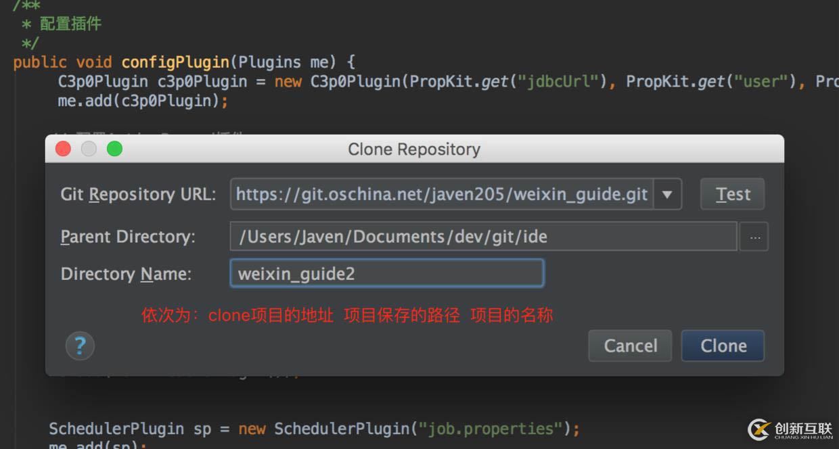Place cursor on configPlugin method name
Screen dimensions: 839x449
(175, 62)
